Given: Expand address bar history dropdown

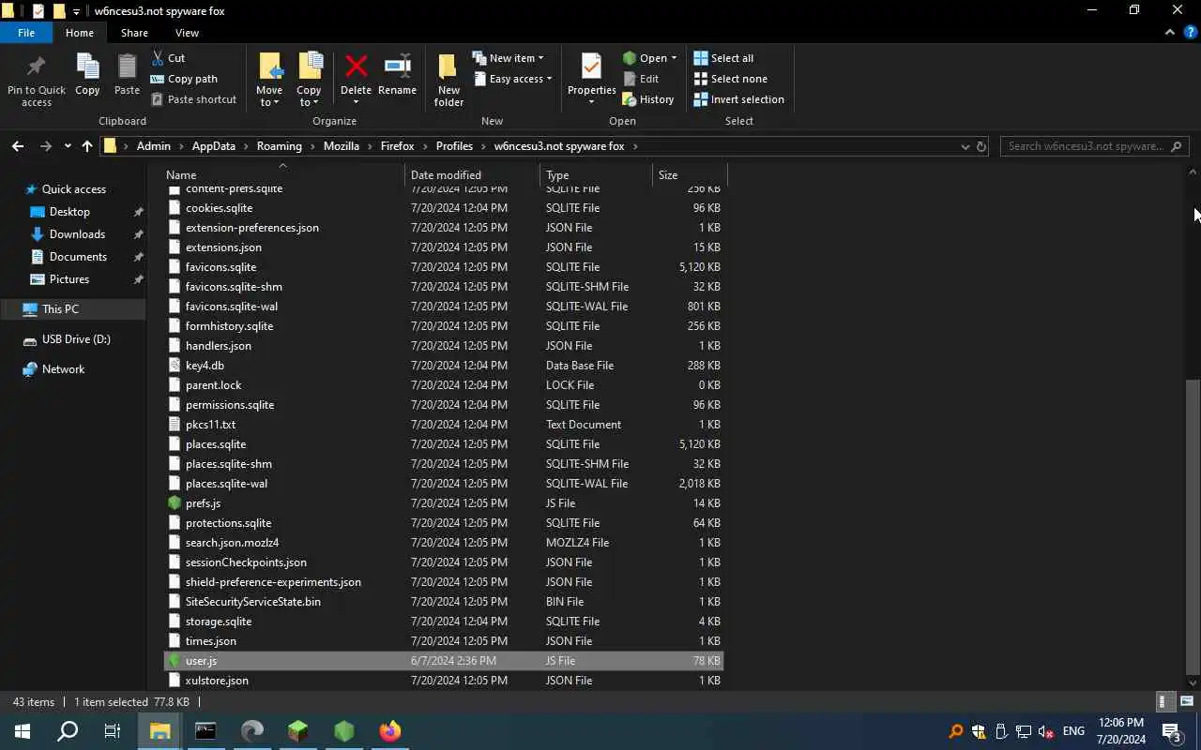Looking at the screenshot, I should click(x=965, y=146).
